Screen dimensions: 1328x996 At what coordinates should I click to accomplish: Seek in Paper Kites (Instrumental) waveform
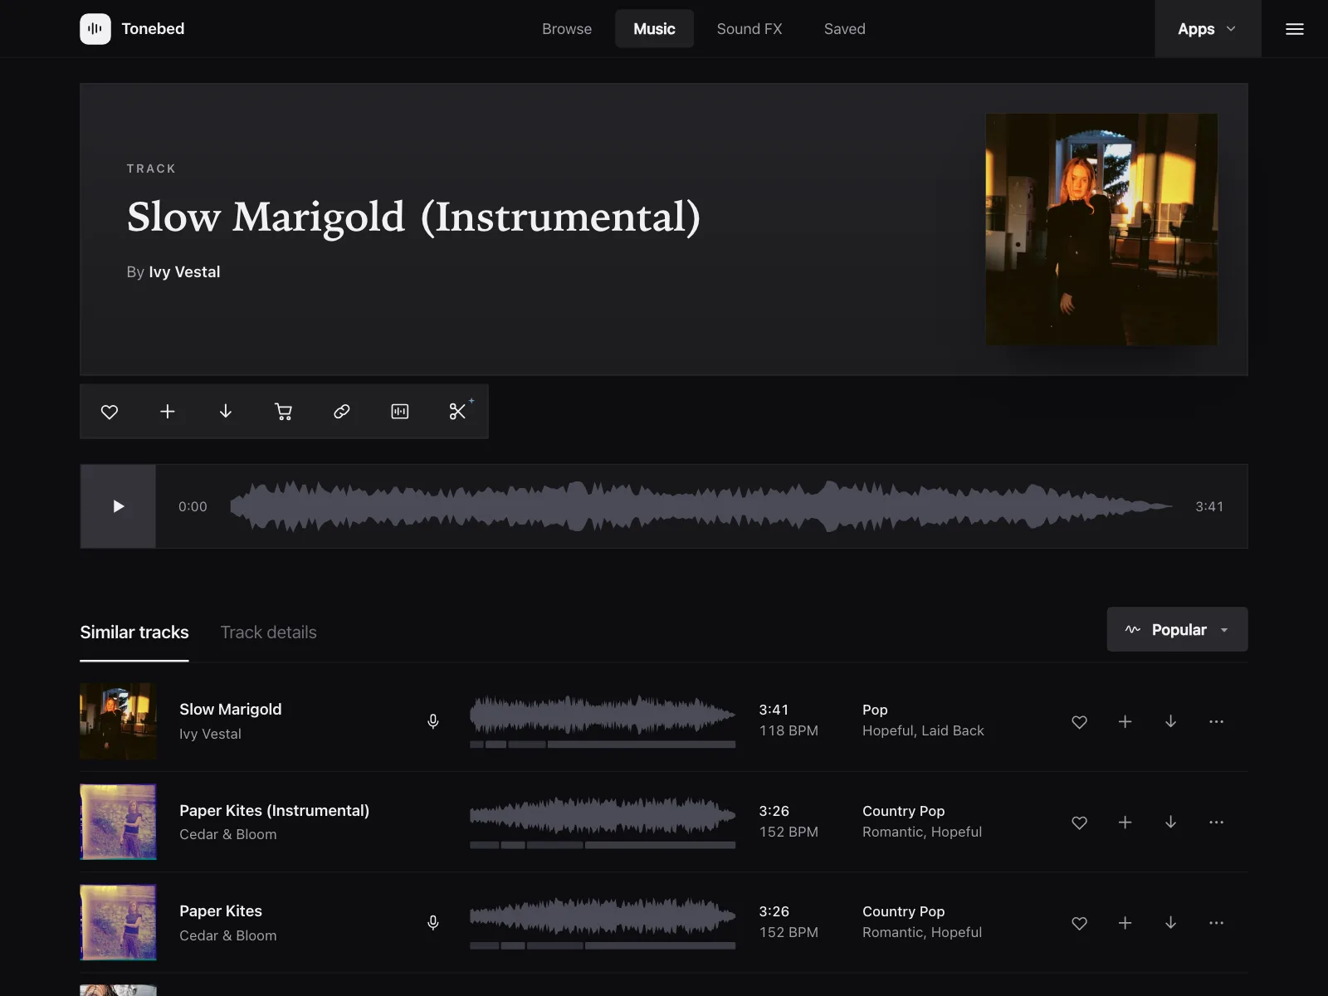pyautogui.click(x=603, y=816)
